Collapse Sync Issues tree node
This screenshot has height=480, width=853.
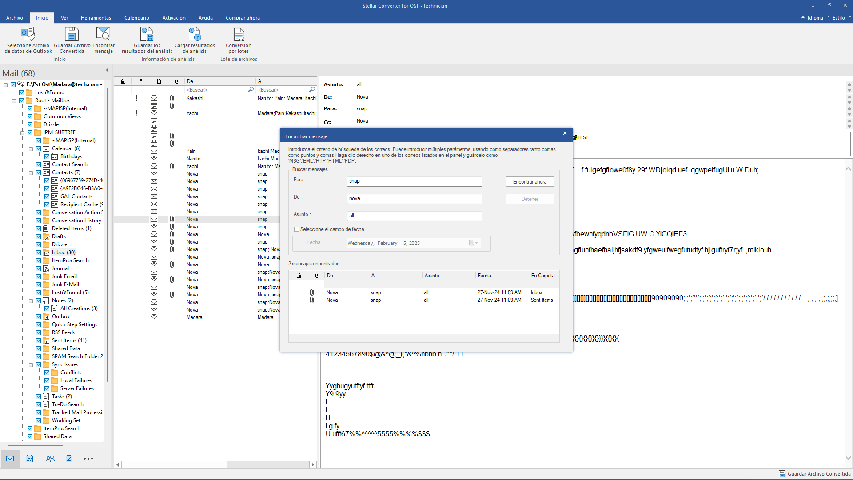[x=31, y=364]
